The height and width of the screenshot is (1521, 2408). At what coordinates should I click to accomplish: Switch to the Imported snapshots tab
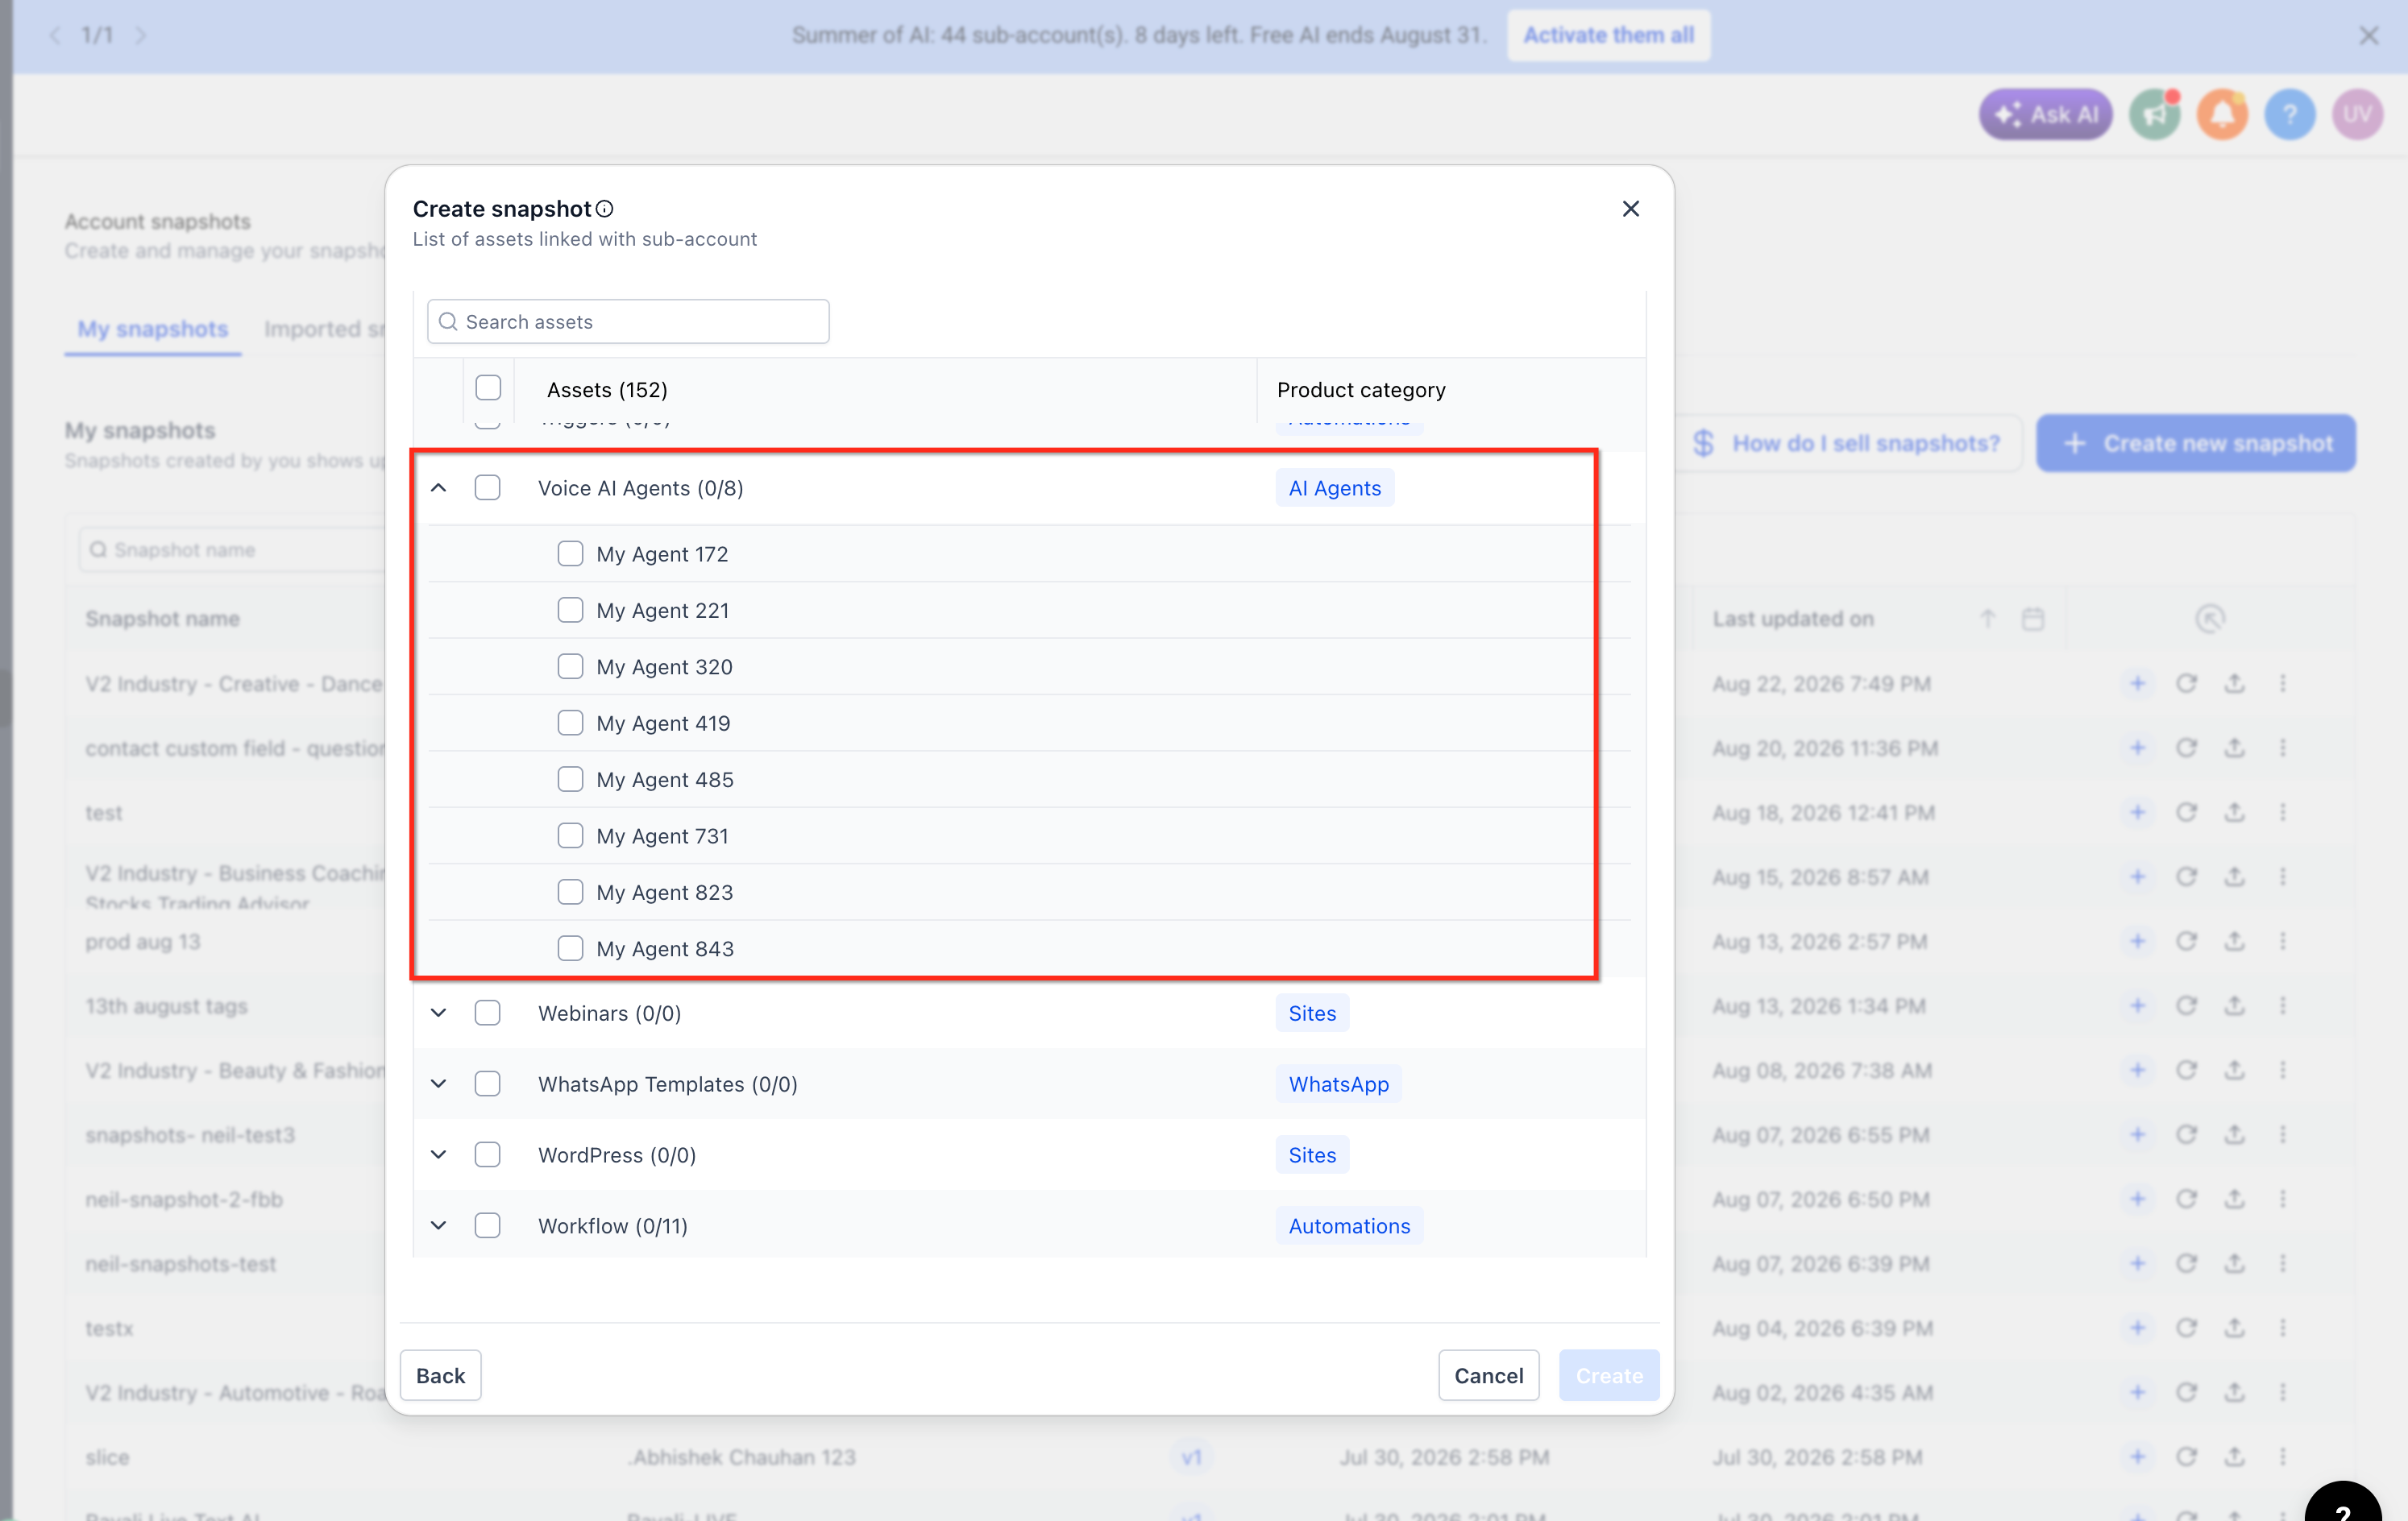click(x=323, y=329)
